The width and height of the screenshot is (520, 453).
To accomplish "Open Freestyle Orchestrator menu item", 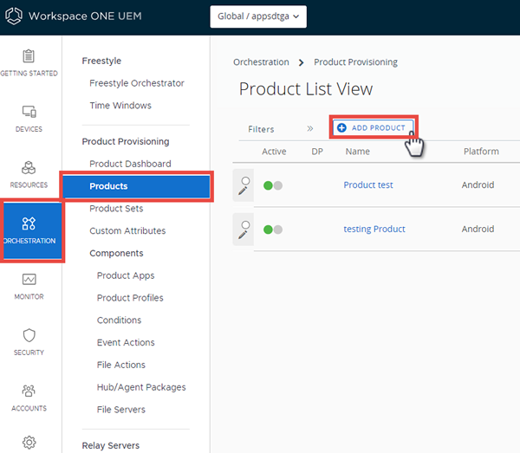I will pos(137,83).
